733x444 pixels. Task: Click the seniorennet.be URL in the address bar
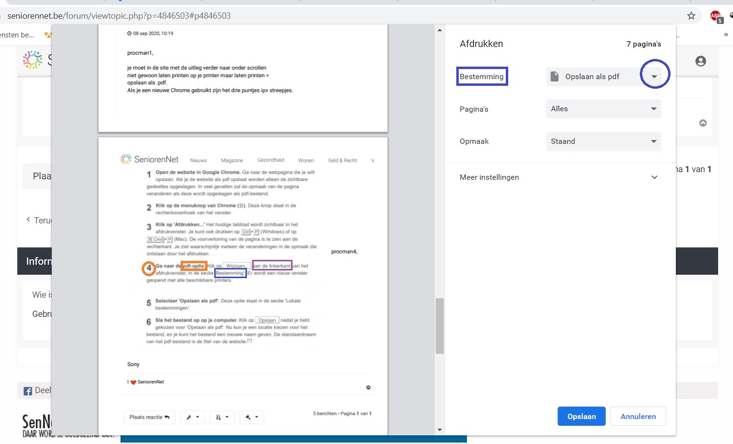point(119,16)
